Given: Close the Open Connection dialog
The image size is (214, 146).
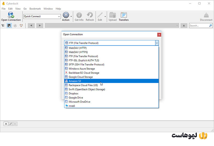Looking at the screenshot, I should pos(159,35).
